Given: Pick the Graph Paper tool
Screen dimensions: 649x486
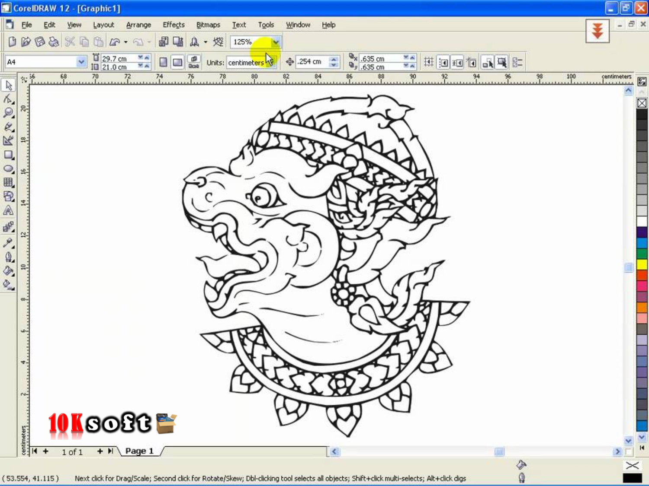Looking at the screenshot, I should pyautogui.click(x=8, y=182).
